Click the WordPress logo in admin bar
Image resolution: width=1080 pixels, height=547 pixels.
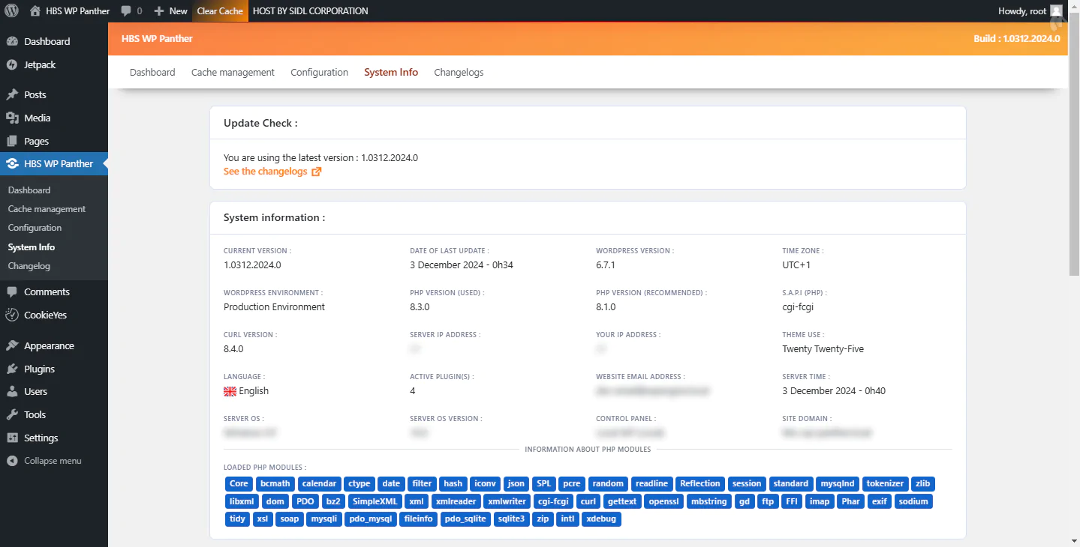[x=12, y=11]
